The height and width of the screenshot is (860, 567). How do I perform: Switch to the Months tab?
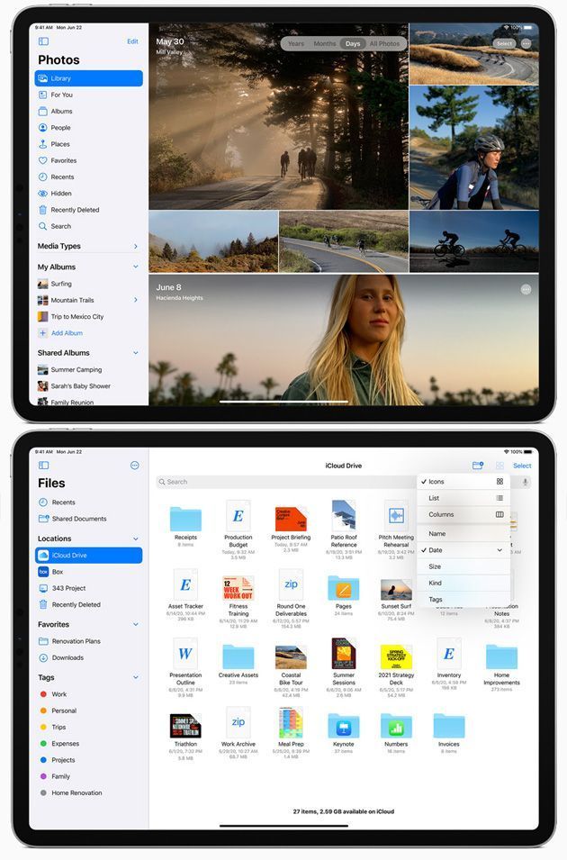[x=324, y=43]
